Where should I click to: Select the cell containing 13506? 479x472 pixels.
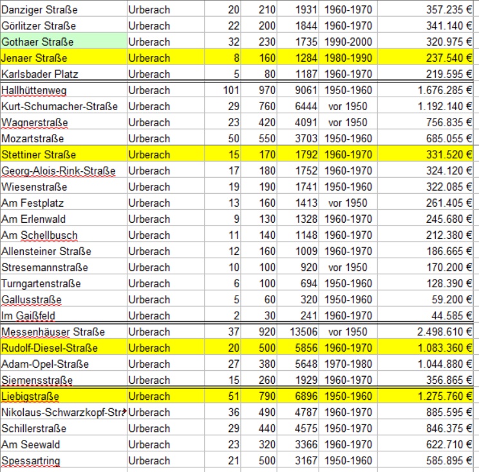click(296, 332)
